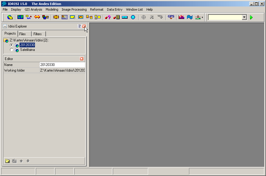
Task: Maximize the IDRISI main window
Action: [x=257, y=4]
